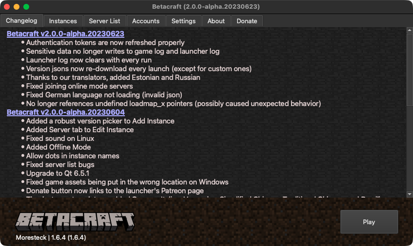413x246 pixels.
Task: Click 'Upgrade to Qt 6.5.1' entry
Action: pos(58,173)
